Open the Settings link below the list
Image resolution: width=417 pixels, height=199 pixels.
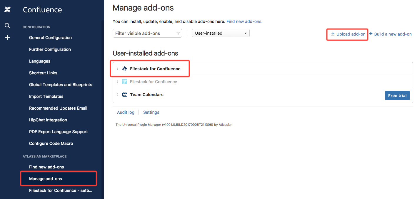151,112
